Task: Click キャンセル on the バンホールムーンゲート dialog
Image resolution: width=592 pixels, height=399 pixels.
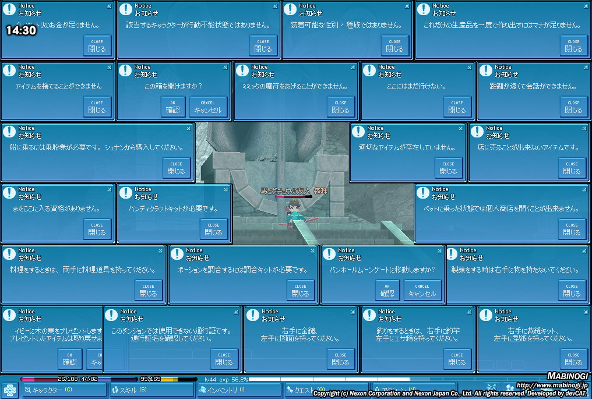Action: pos(422,290)
